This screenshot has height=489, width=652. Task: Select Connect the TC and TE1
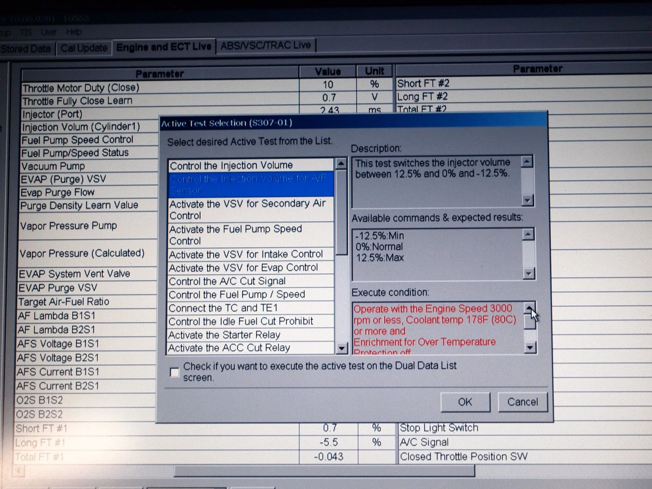pyautogui.click(x=251, y=308)
